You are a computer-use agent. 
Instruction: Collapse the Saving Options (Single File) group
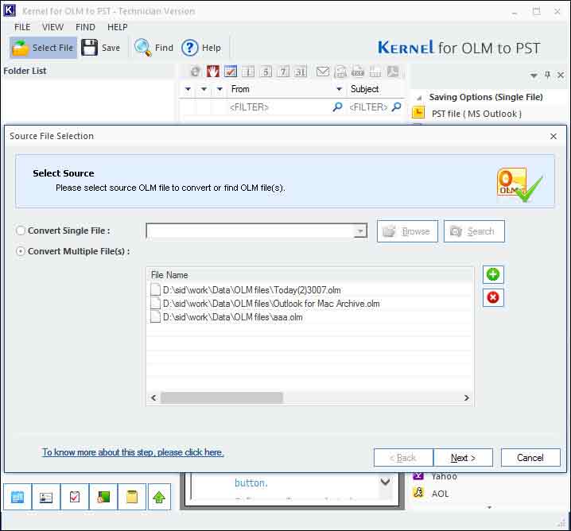coord(419,98)
